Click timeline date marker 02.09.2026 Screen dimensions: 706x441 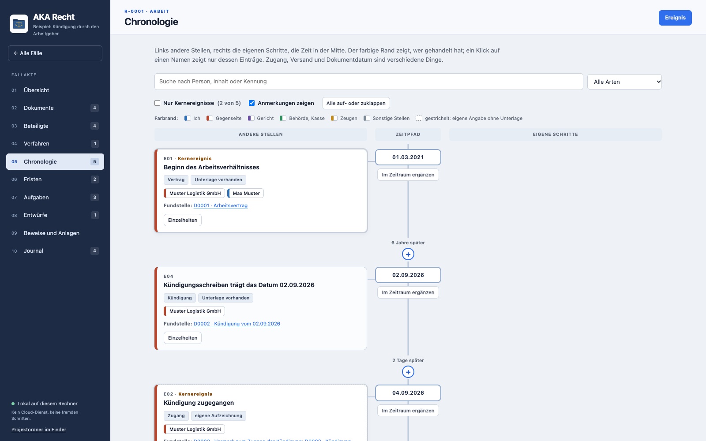point(408,275)
